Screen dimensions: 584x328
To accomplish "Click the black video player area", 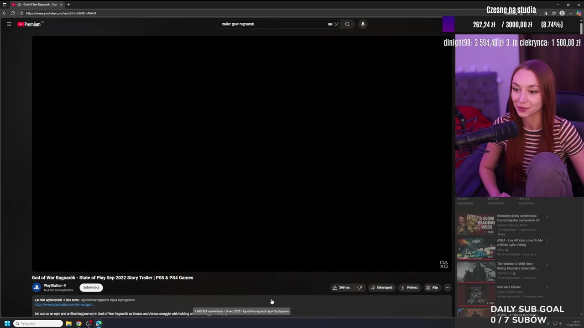I will [x=241, y=154].
